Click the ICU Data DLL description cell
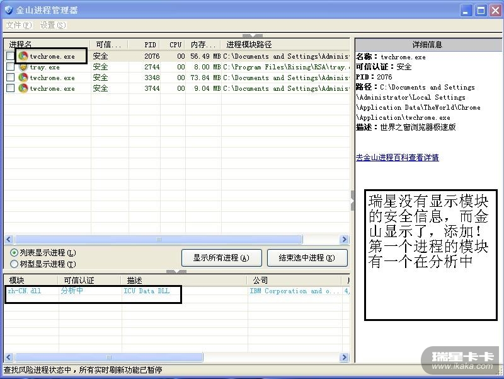 pos(147,291)
